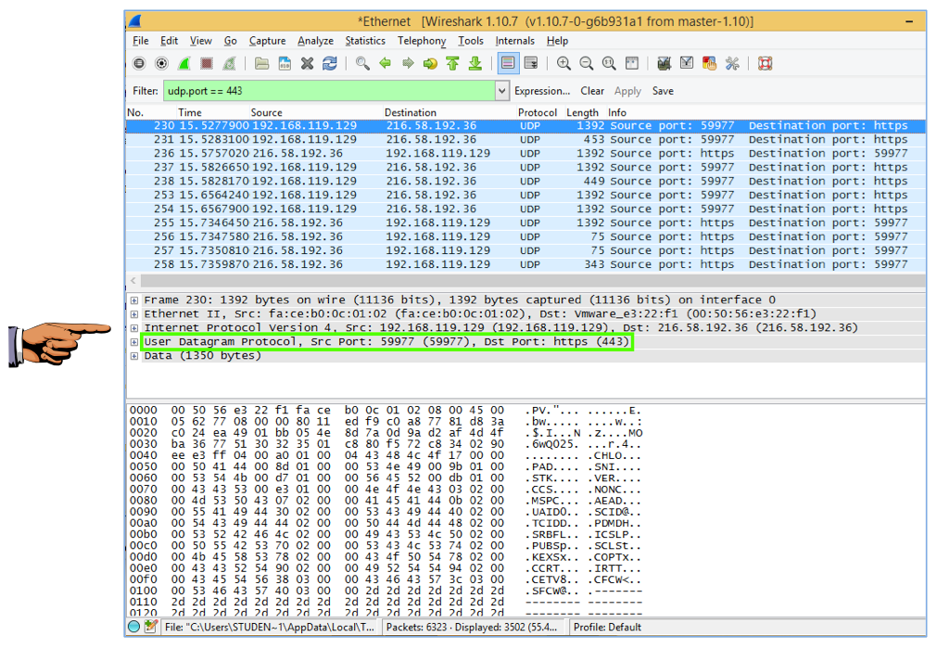937x649 pixels.
Task: Open the Help lifebuoy icon
Action: coord(765,64)
